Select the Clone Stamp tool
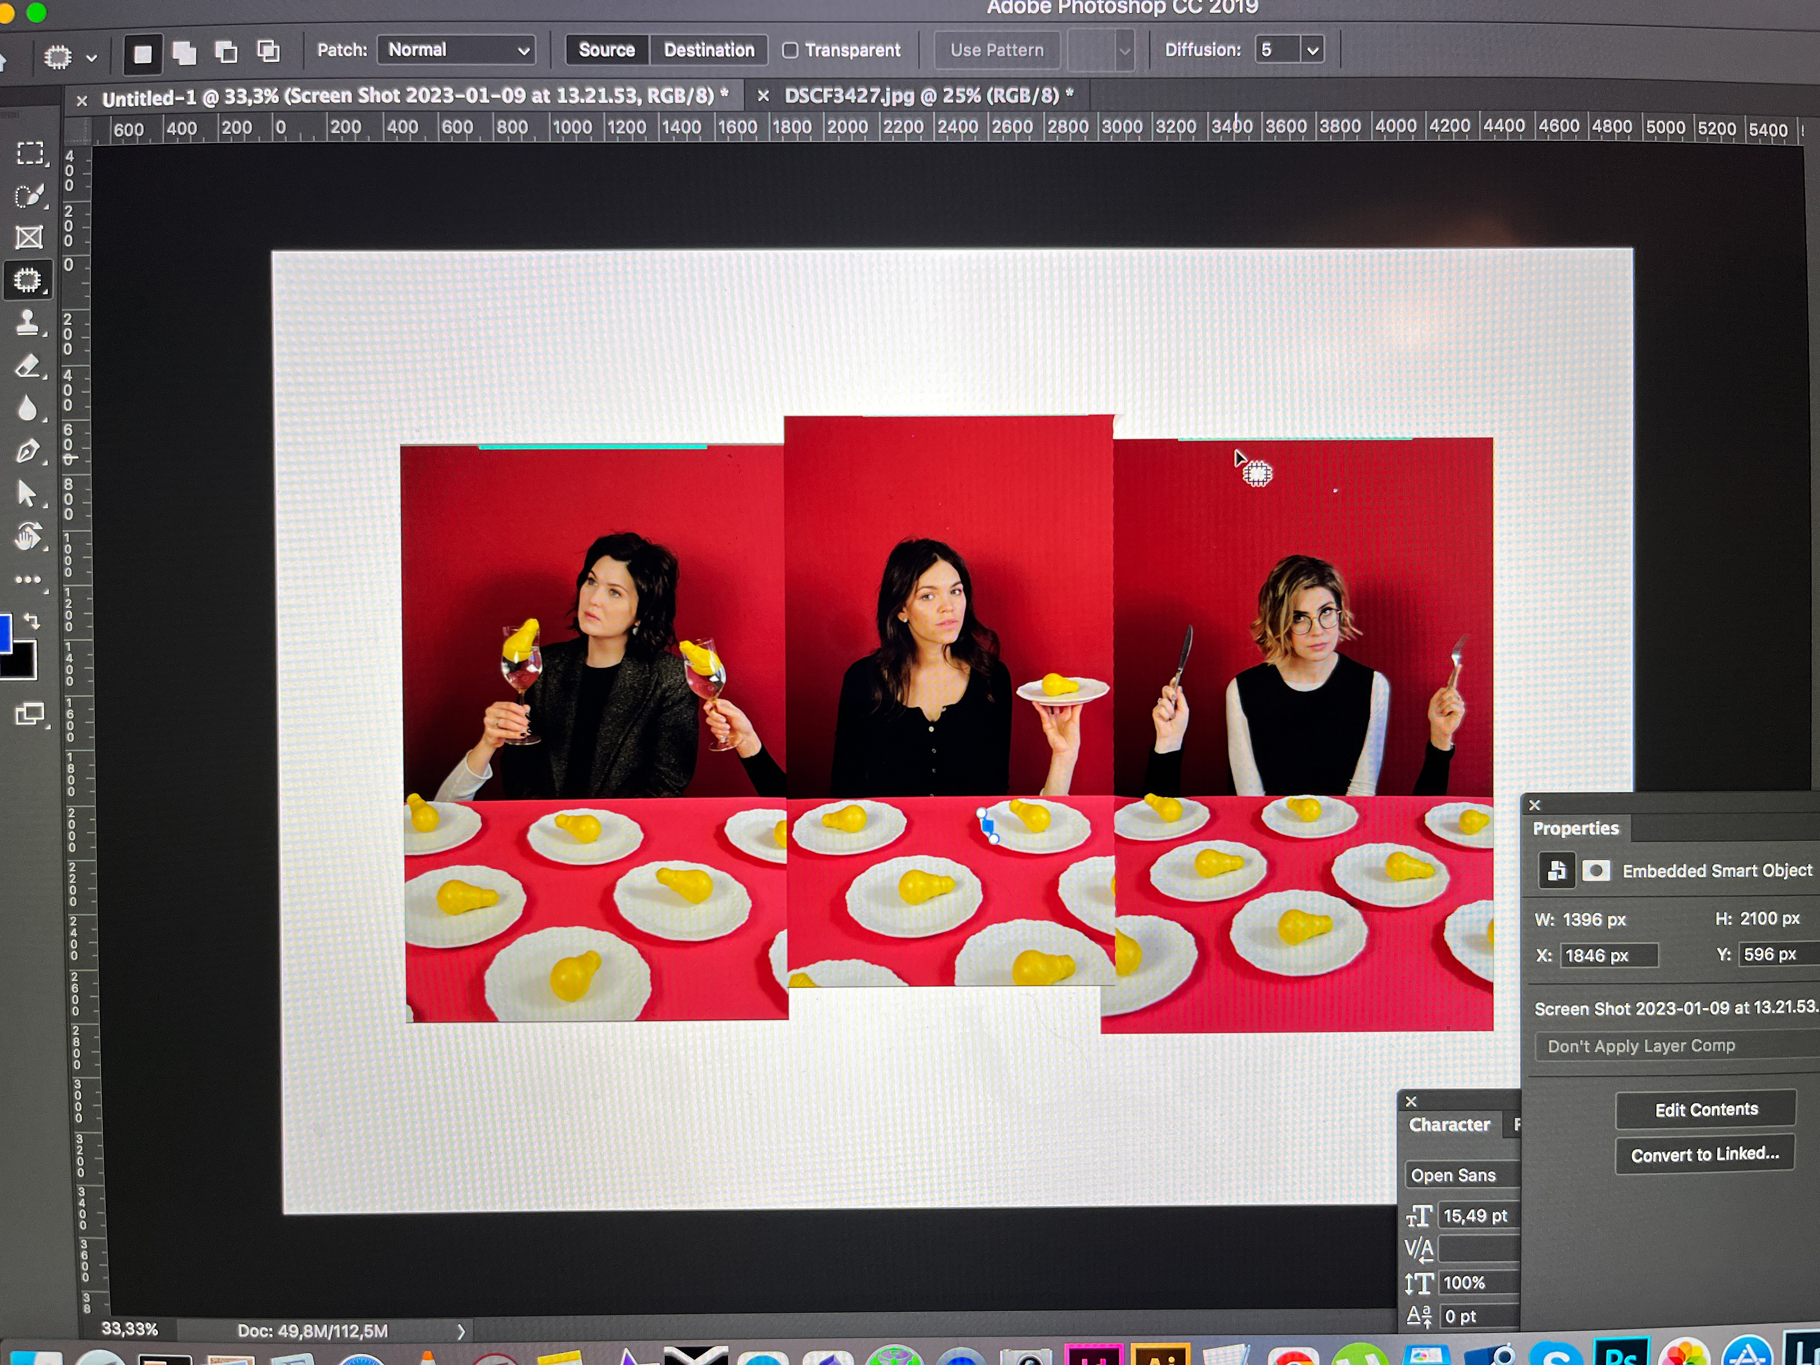Screen dimensions: 1820x1365 click(28, 323)
